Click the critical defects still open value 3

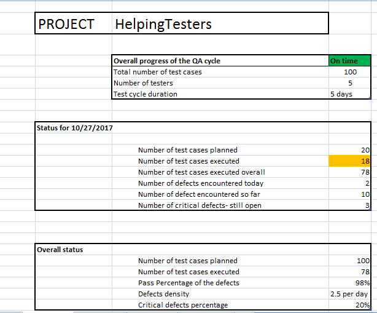pyautogui.click(x=349, y=205)
